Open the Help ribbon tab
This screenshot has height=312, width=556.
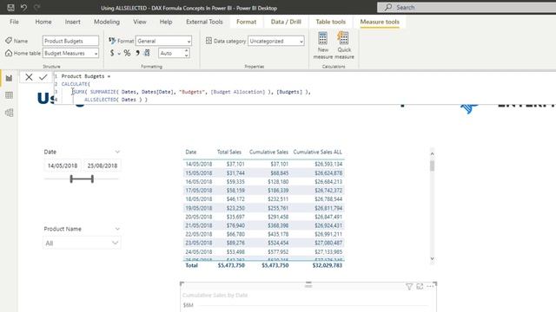[166, 22]
